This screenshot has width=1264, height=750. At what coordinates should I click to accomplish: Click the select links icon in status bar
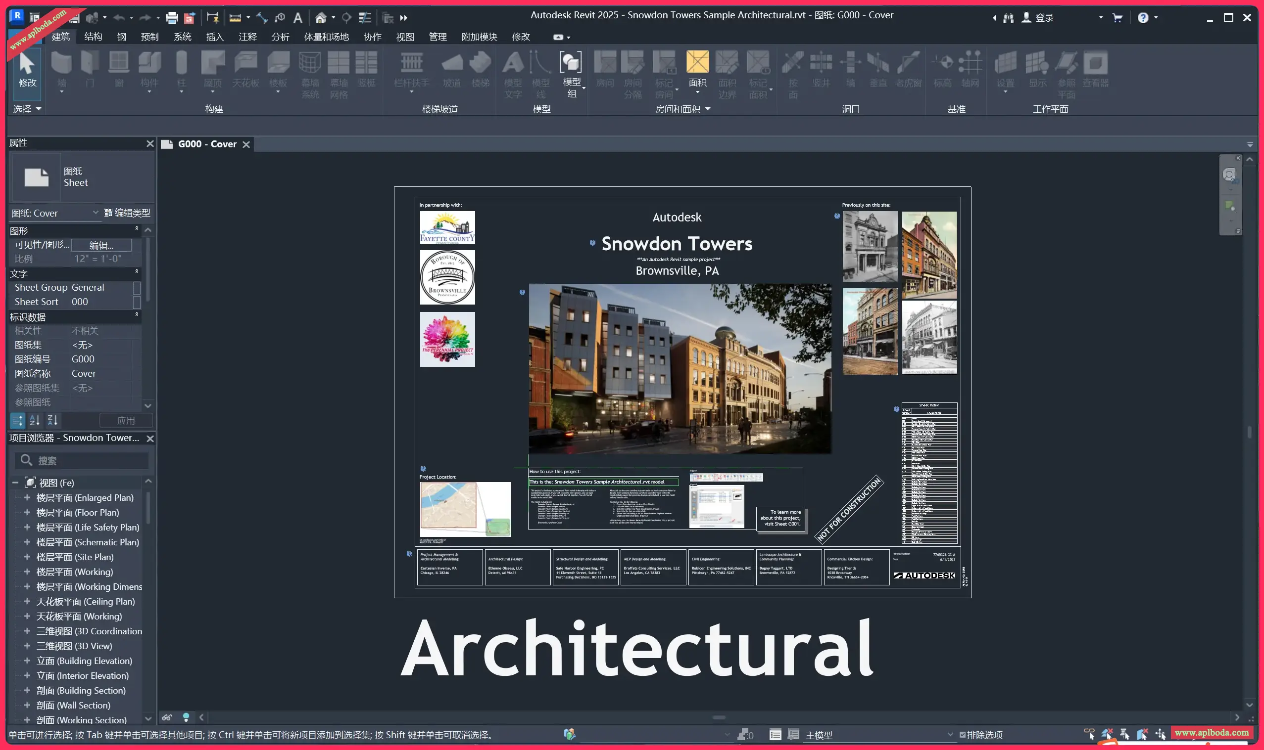pyautogui.click(x=1089, y=734)
